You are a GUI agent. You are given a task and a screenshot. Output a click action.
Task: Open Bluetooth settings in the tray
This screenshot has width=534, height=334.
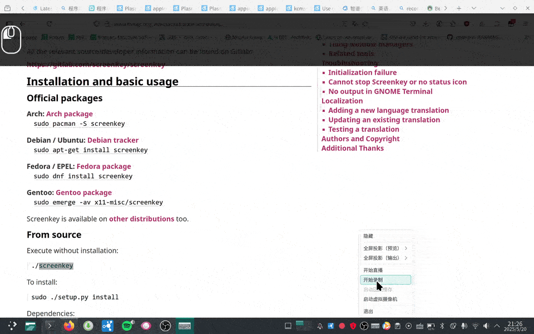click(x=442, y=326)
